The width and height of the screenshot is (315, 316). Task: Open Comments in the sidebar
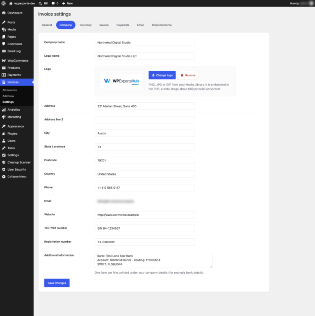pyautogui.click(x=17, y=44)
